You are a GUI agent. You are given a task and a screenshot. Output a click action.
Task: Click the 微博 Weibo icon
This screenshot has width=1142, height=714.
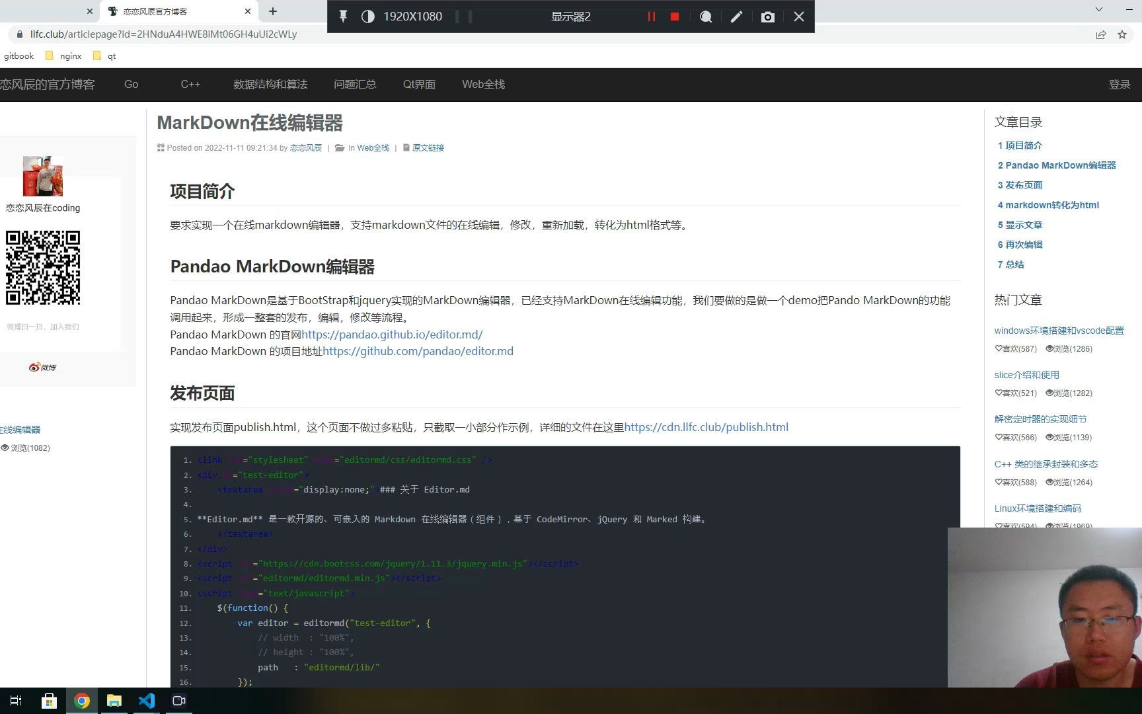(42, 367)
